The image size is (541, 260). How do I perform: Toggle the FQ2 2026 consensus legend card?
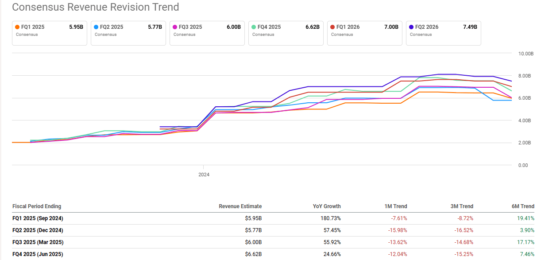click(444, 33)
